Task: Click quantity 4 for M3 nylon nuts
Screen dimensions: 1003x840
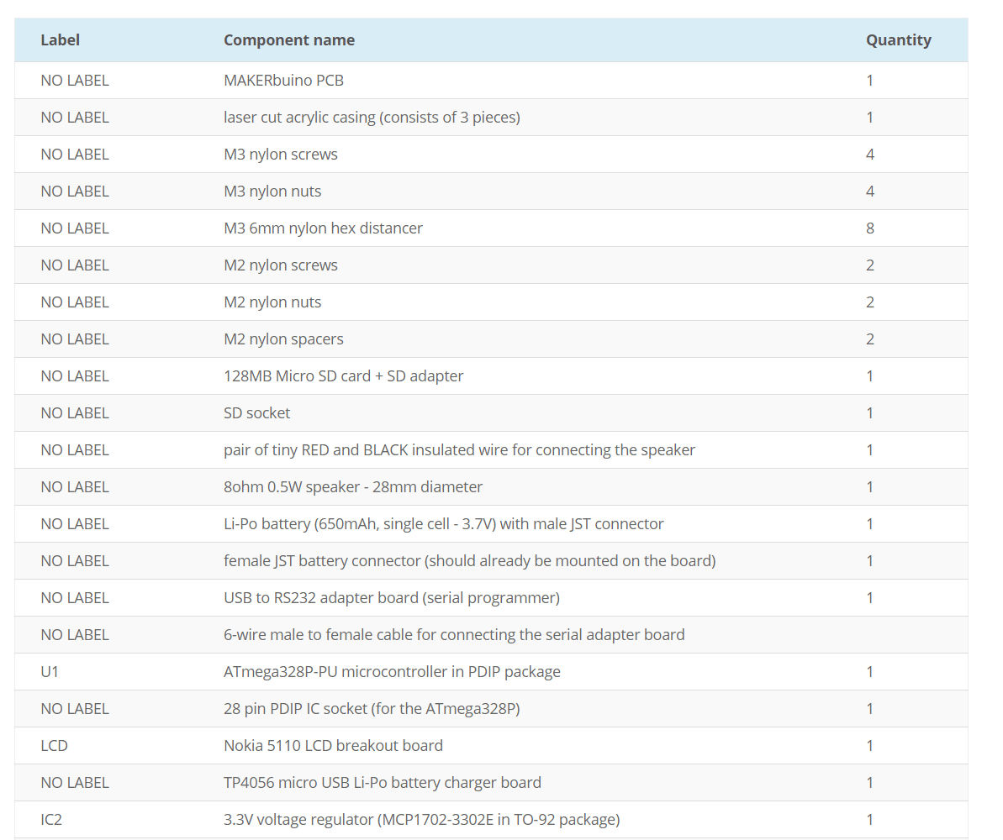Action: coord(870,192)
